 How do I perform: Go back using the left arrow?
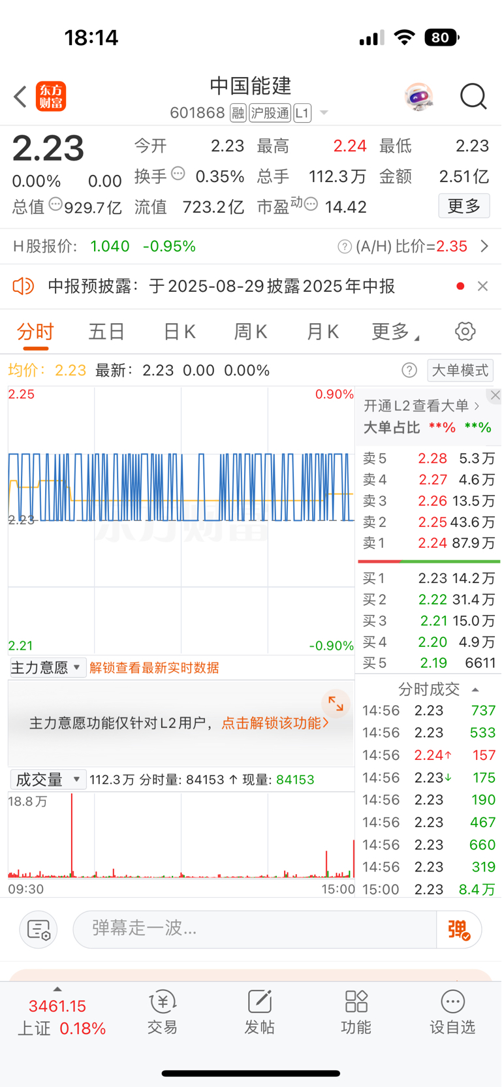(x=20, y=97)
